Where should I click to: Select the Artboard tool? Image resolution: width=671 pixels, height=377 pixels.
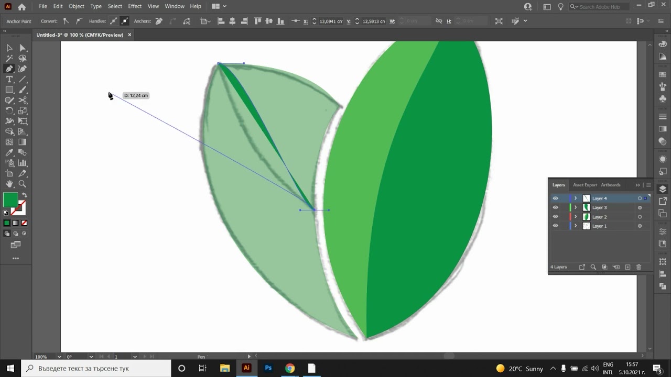[x=9, y=173]
